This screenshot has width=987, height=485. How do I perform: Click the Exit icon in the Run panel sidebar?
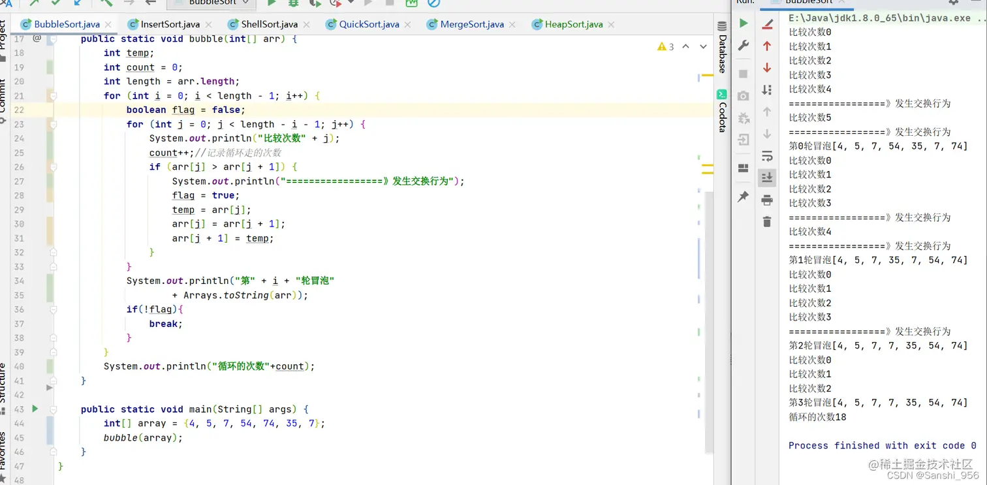pos(743,140)
